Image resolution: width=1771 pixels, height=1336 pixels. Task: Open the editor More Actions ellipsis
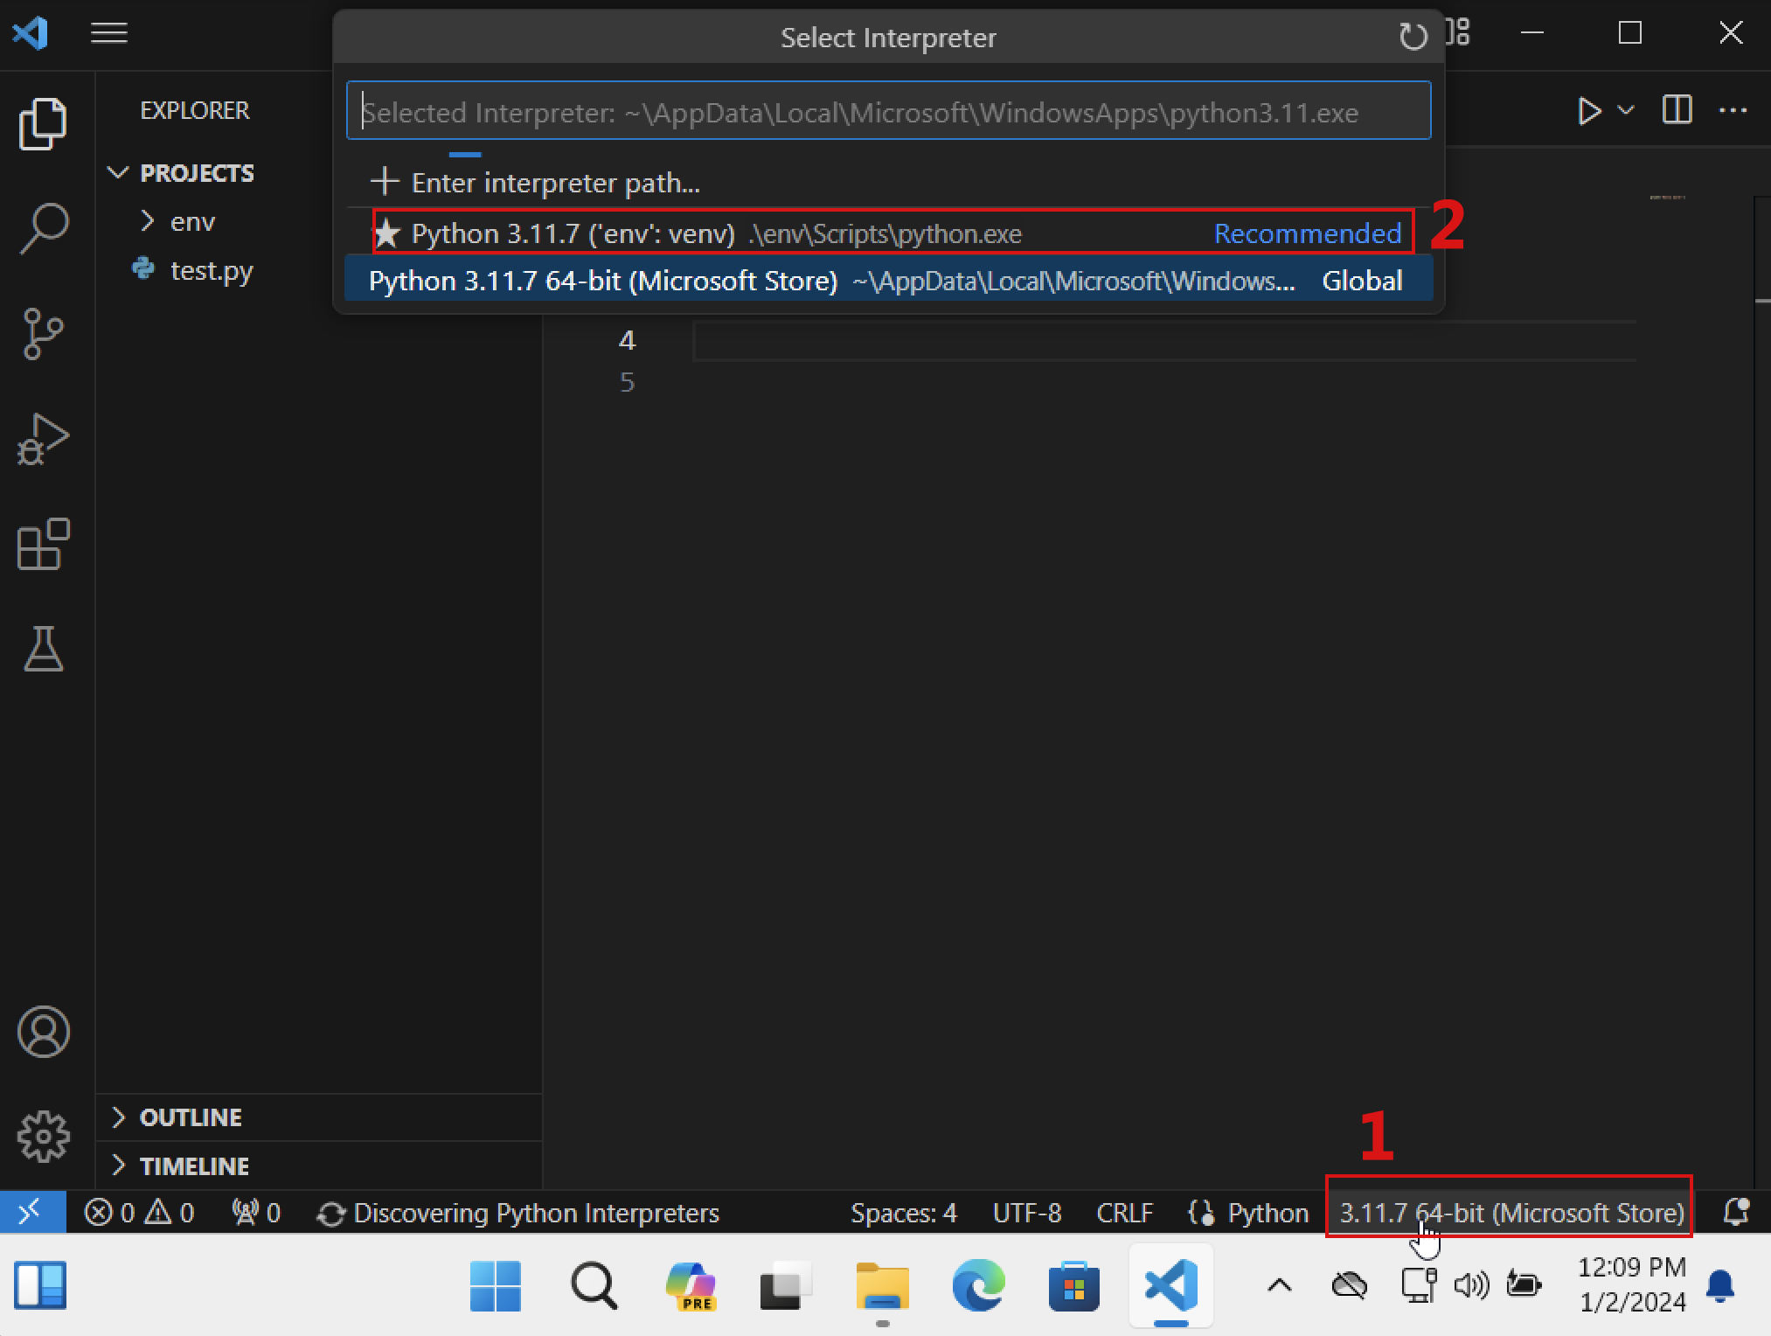coord(1733,110)
